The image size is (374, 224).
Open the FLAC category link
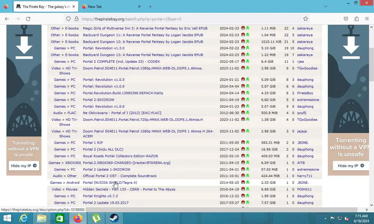tap(72, 113)
